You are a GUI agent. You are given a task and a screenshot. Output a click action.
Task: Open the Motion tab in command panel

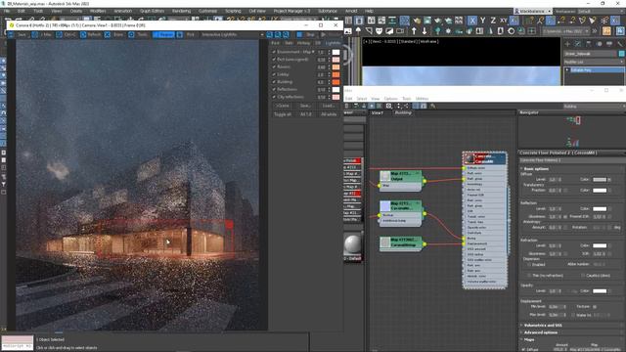point(599,43)
